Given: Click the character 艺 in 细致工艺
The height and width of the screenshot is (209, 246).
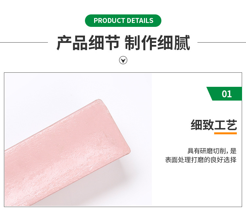Looking at the screenshot, I should coord(232,125).
